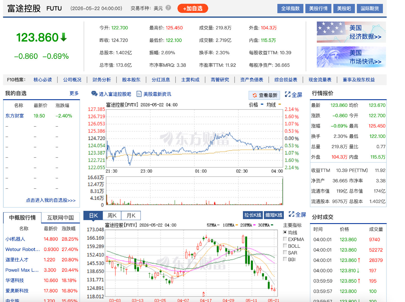Click the 市盈率TTM: 11.92 value
Viewport: 405px width, 302px height.
point(231,65)
